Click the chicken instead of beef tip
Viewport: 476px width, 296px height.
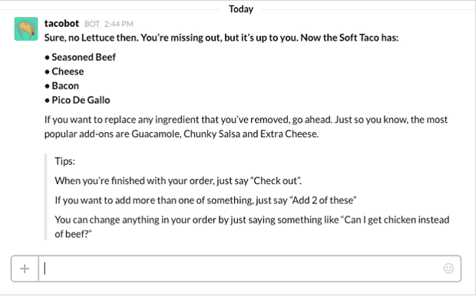click(x=252, y=227)
